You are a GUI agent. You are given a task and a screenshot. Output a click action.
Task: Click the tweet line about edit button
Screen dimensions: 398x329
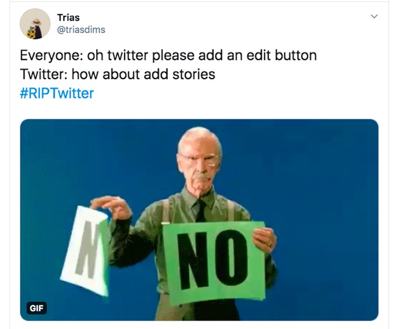coord(168,56)
